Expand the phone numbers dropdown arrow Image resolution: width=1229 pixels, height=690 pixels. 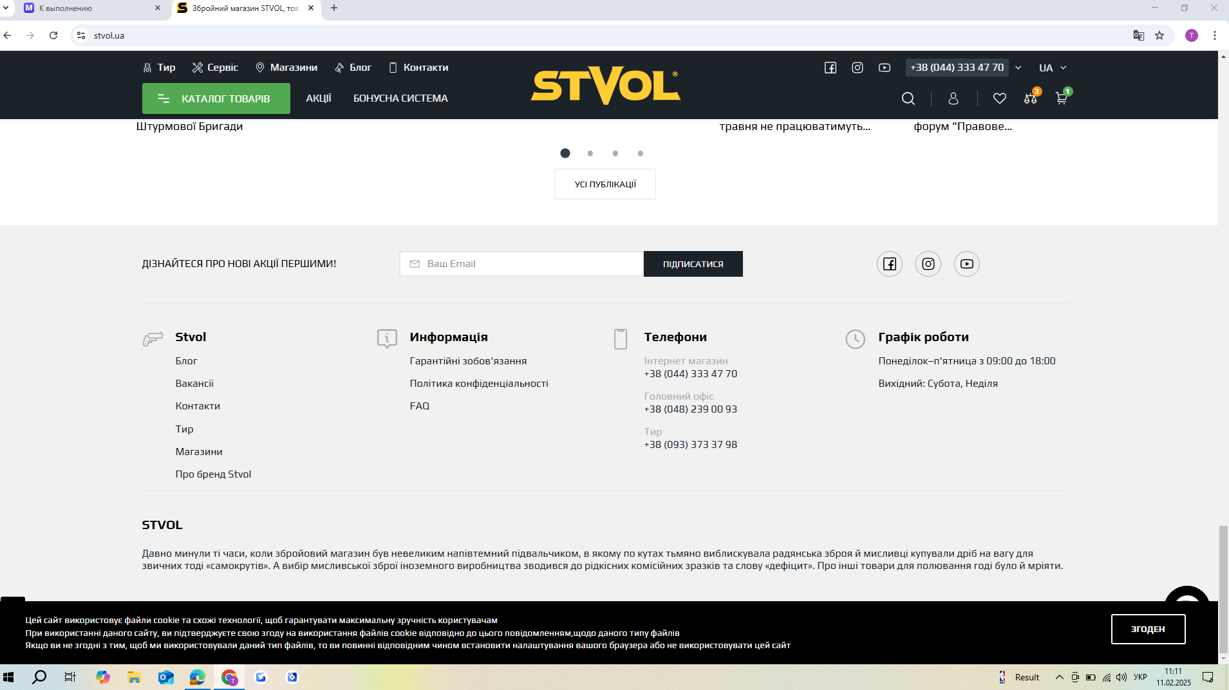point(1018,68)
